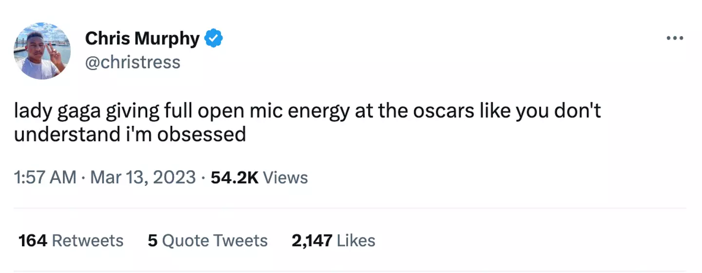This screenshot has width=702, height=273.
Task: Click the Mar 13, 2023 date
Action: coord(143,177)
